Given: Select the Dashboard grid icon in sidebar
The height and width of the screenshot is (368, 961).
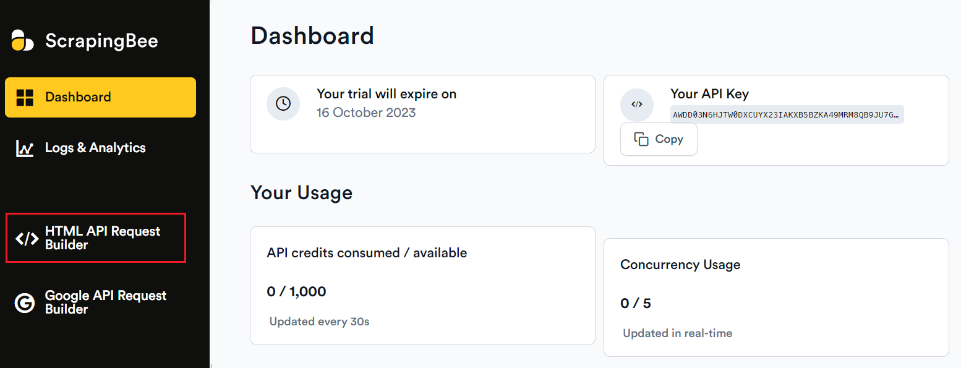Looking at the screenshot, I should (x=25, y=97).
